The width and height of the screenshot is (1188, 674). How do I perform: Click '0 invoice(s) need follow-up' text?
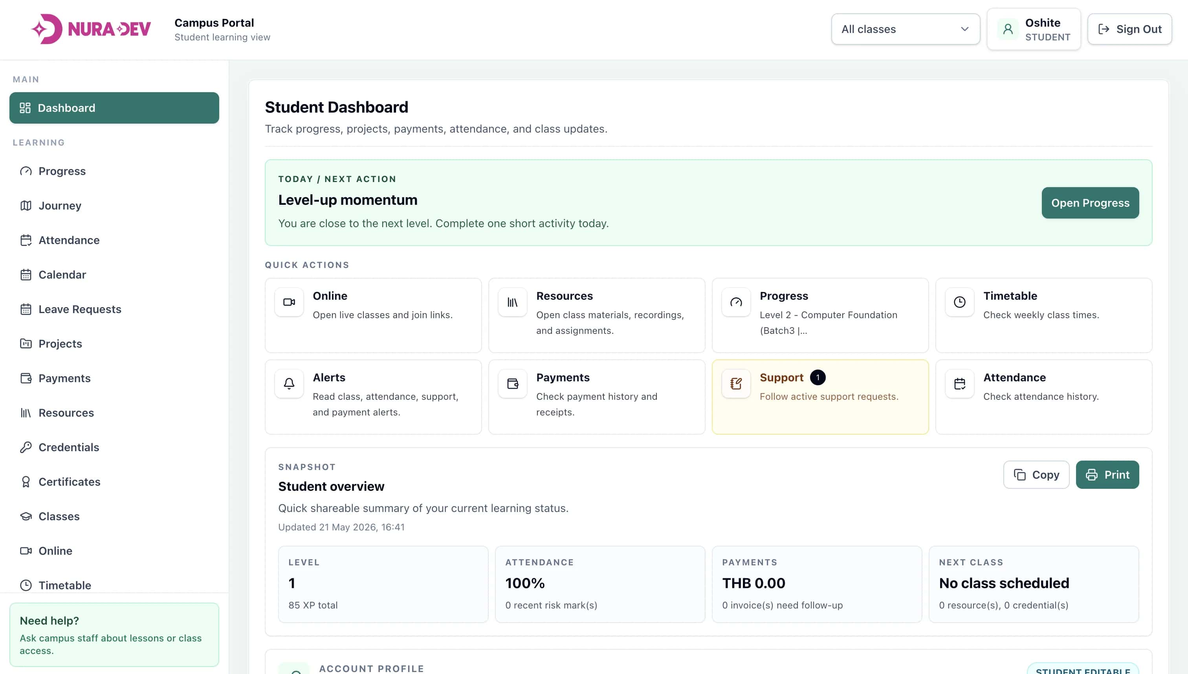(783, 605)
